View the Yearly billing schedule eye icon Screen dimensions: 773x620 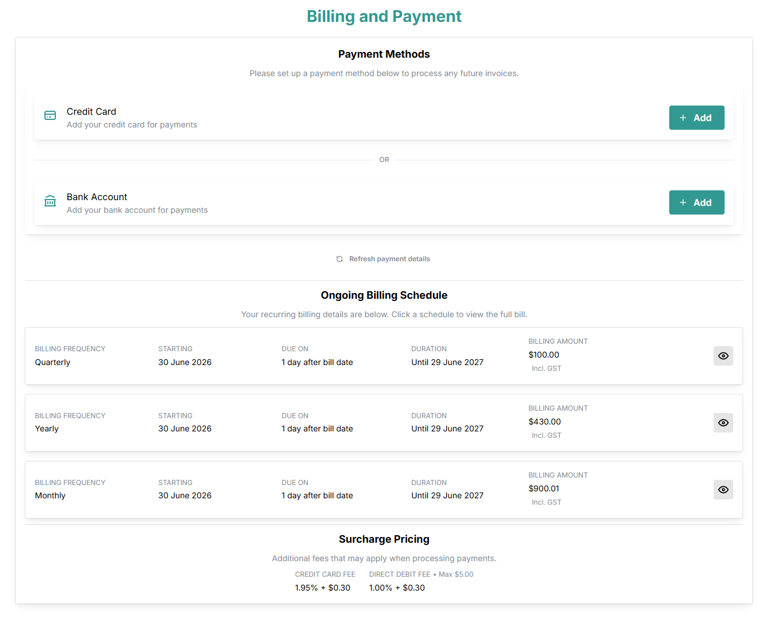[x=723, y=423]
